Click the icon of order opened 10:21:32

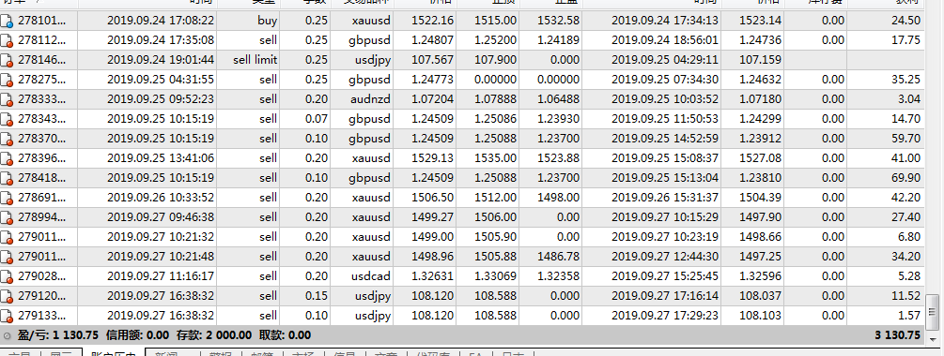(8, 238)
